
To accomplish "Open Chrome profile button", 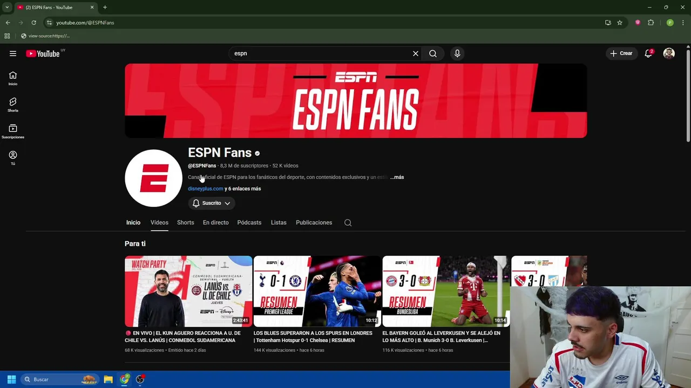I will click(670, 23).
